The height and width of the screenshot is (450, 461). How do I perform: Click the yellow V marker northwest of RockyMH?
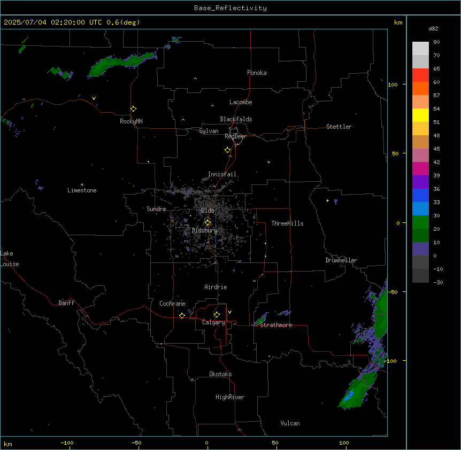point(94,98)
